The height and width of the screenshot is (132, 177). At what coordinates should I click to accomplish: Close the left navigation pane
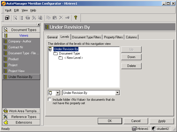(39, 24)
